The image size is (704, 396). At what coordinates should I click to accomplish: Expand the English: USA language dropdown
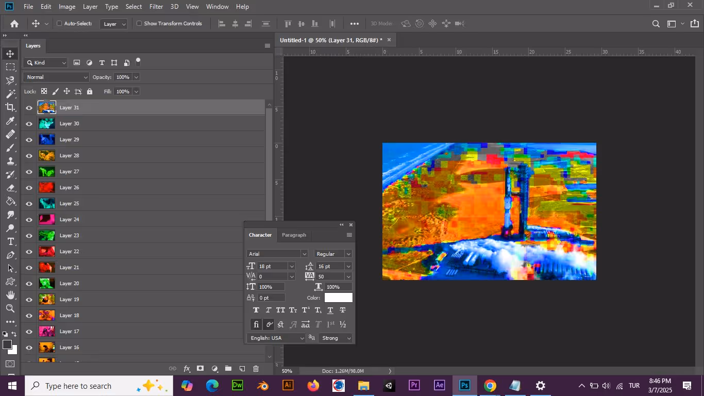point(277,338)
